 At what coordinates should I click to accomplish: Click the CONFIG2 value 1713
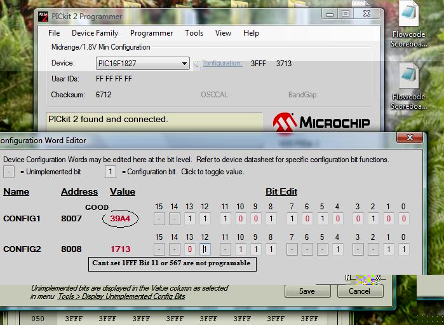pyautogui.click(x=120, y=249)
